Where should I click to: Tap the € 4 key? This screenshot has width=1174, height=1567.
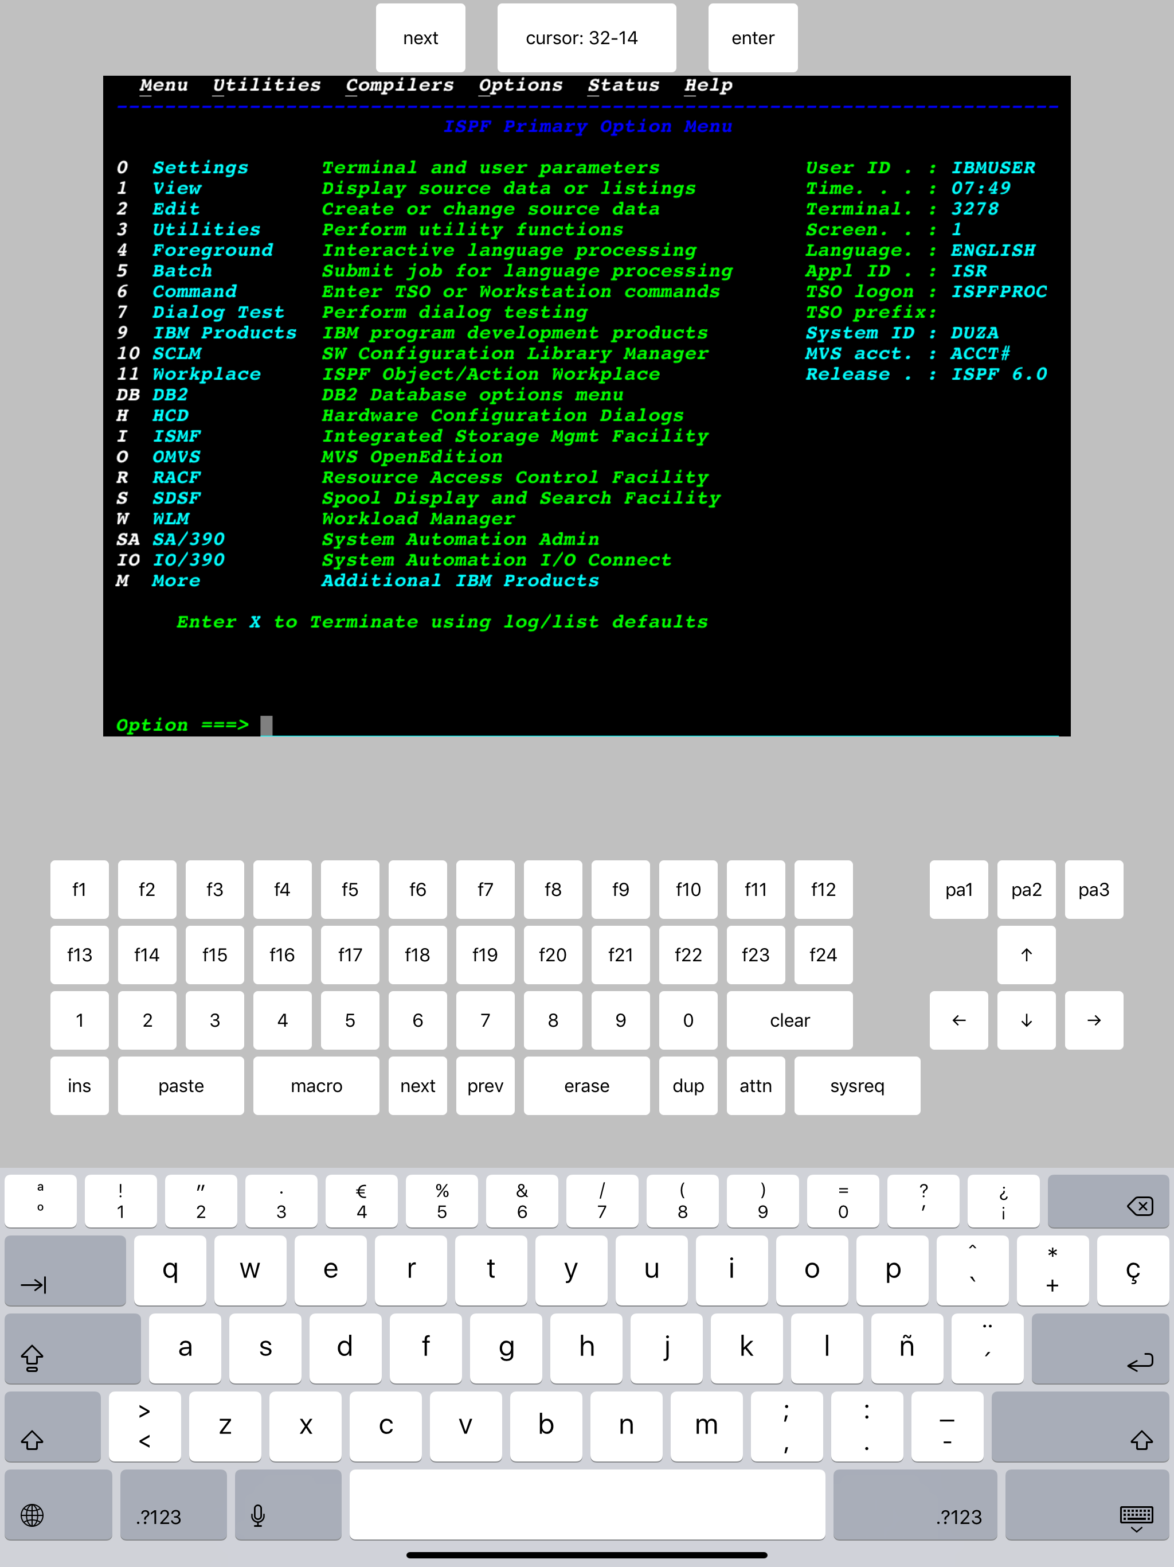[x=361, y=1202]
